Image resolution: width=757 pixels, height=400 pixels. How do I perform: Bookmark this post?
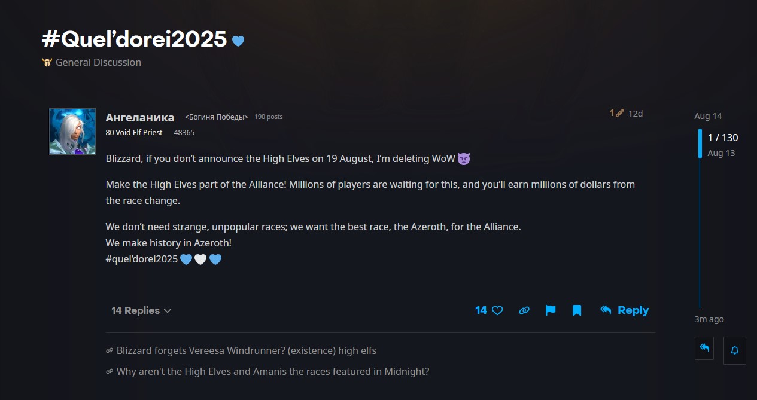[x=577, y=310]
